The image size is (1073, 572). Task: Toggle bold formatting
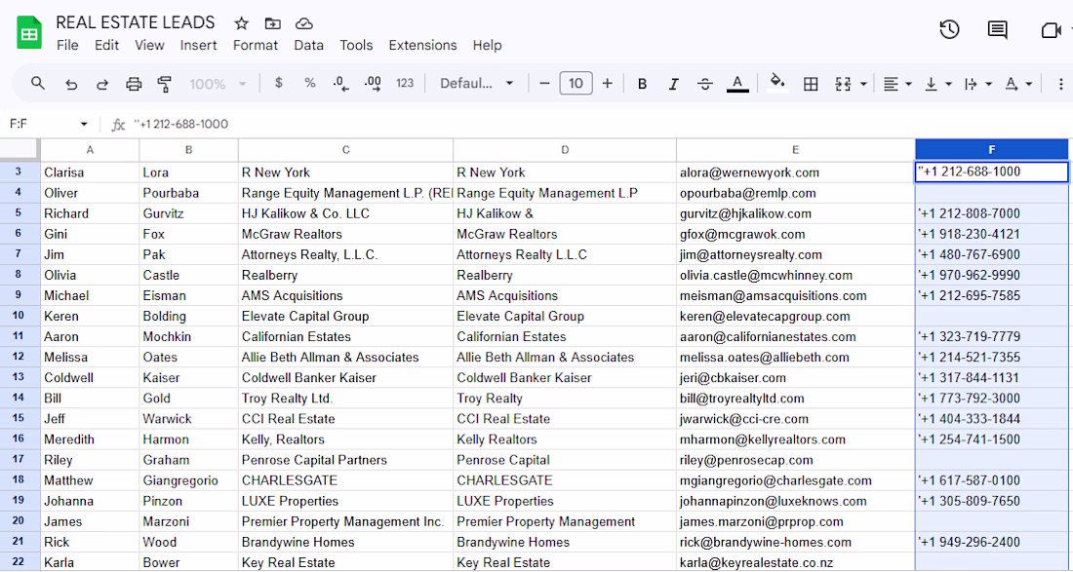point(642,84)
